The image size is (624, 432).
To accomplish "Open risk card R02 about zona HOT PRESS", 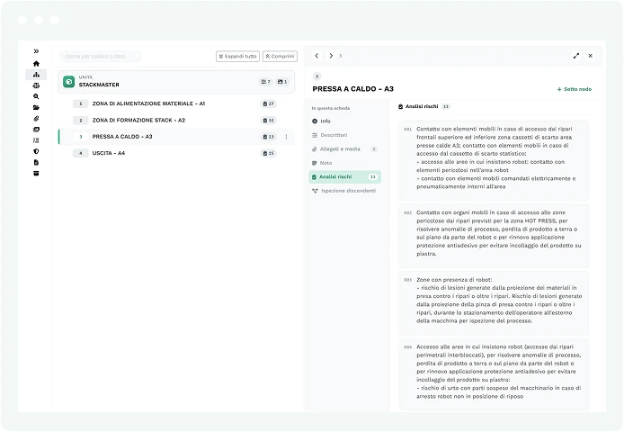I will [x=494, y=236].
